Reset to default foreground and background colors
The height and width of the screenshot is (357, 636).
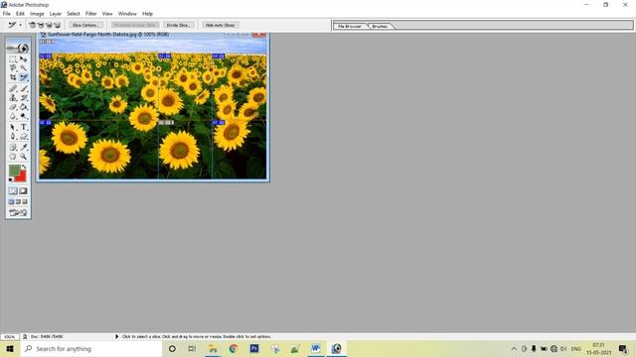pos(11,179)
